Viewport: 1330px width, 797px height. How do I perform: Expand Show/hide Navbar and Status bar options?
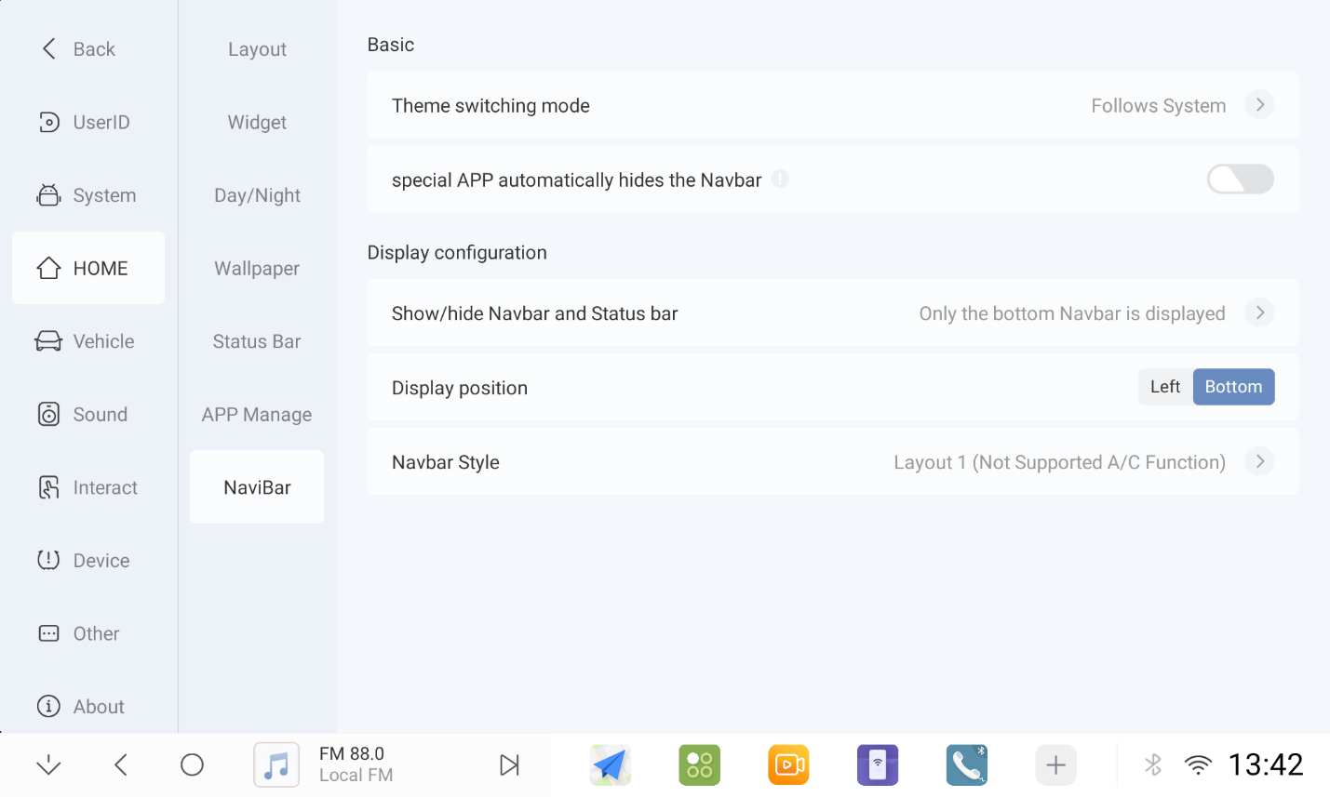pos(1259,313)
